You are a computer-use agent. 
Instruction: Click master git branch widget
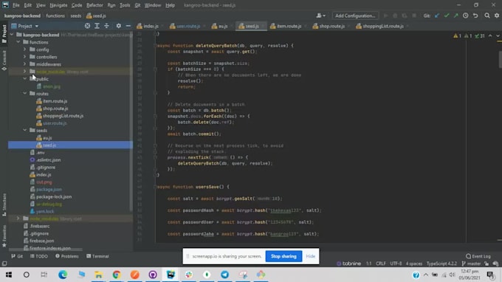(471, 264)
